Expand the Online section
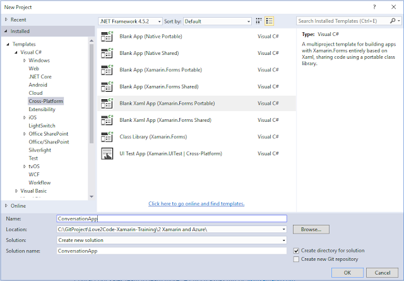 (x=6, y=206)
